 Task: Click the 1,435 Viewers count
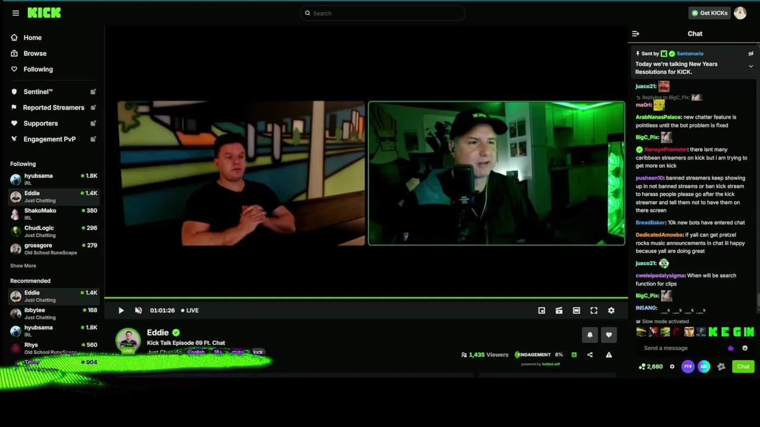click(x=484, y=355)
